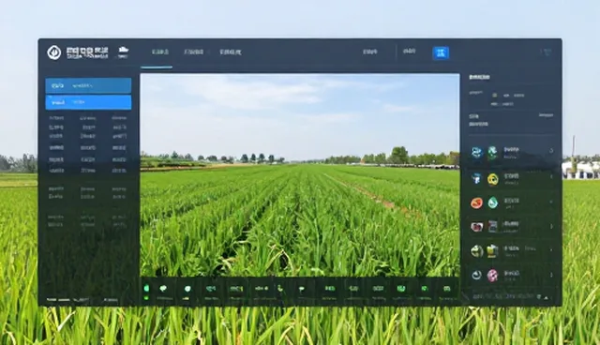Click the white speech bubble toolbar icon
600x345 pixels.
point(164,289)
